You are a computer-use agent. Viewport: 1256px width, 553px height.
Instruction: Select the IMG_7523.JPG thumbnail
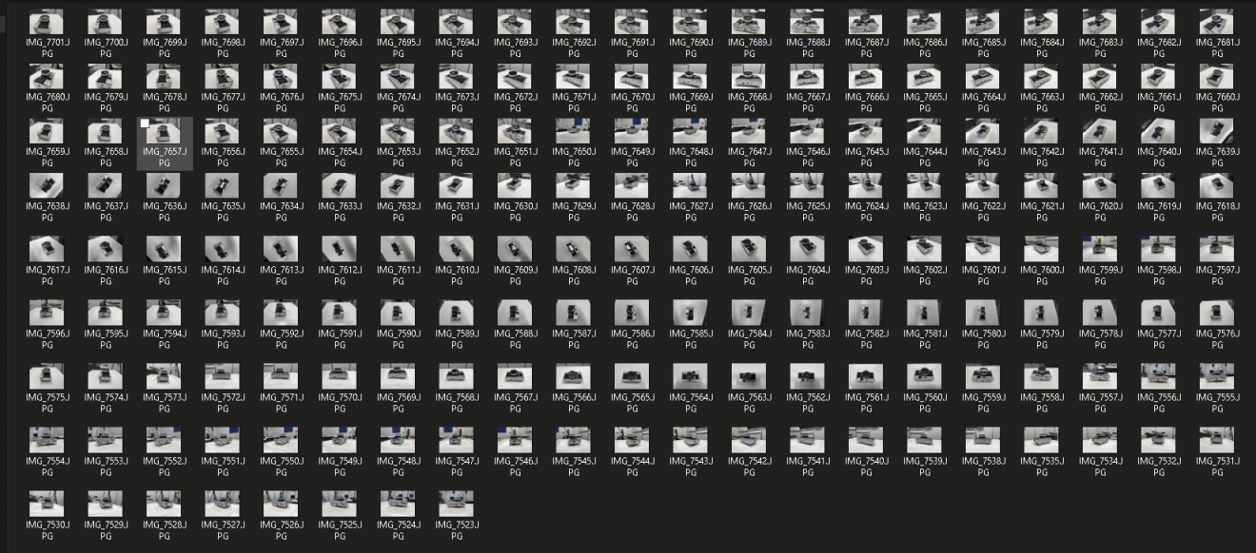tap(456, 505)
